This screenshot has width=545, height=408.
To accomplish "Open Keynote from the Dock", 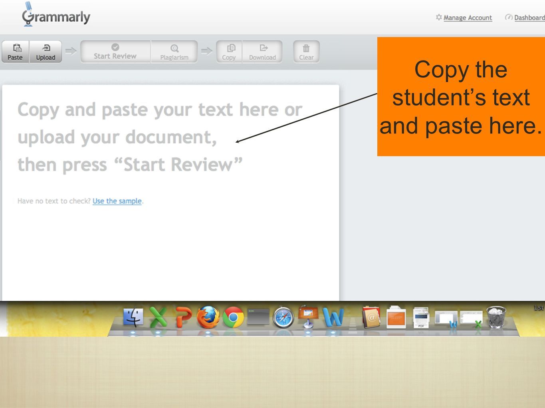I will [308, 317].
